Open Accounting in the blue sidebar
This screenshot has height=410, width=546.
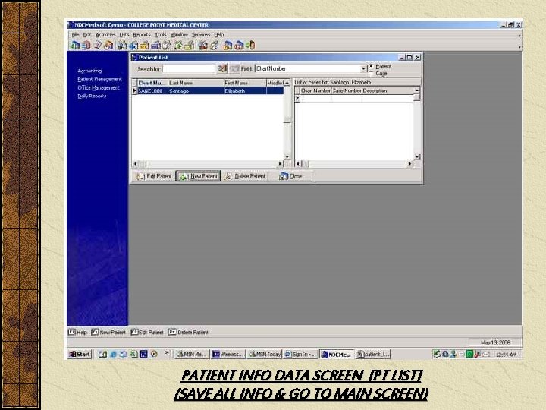(89, 71)
